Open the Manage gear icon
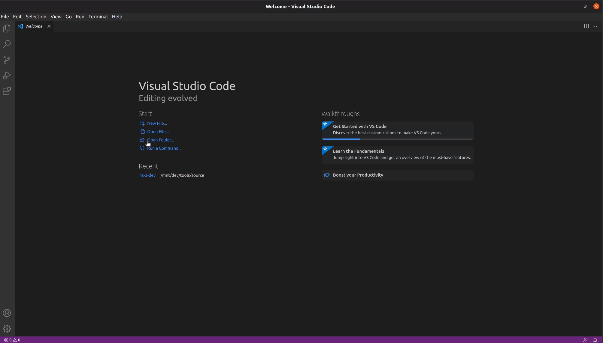This screenshot has height=343, width=603. coord(7,329)
